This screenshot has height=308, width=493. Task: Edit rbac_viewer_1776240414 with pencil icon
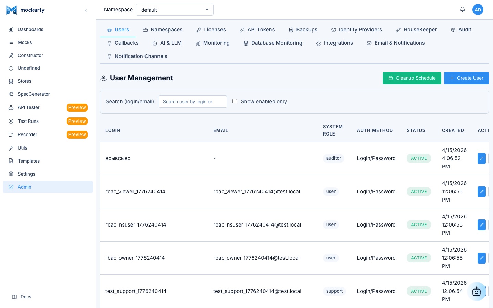pyautogui.click(x=482, y=192)
